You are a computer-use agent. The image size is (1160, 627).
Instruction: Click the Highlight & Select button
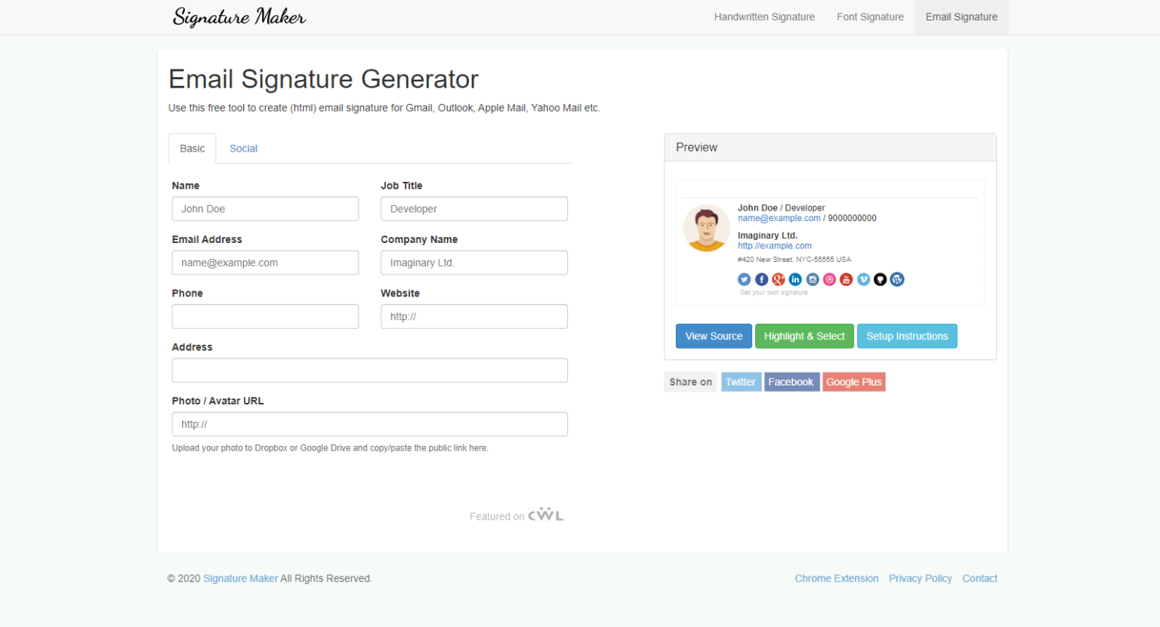coord(804,336)
